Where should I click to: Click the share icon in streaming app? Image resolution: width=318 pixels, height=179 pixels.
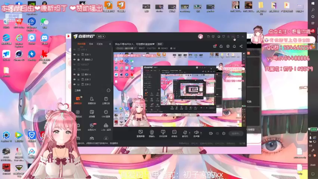241,46
